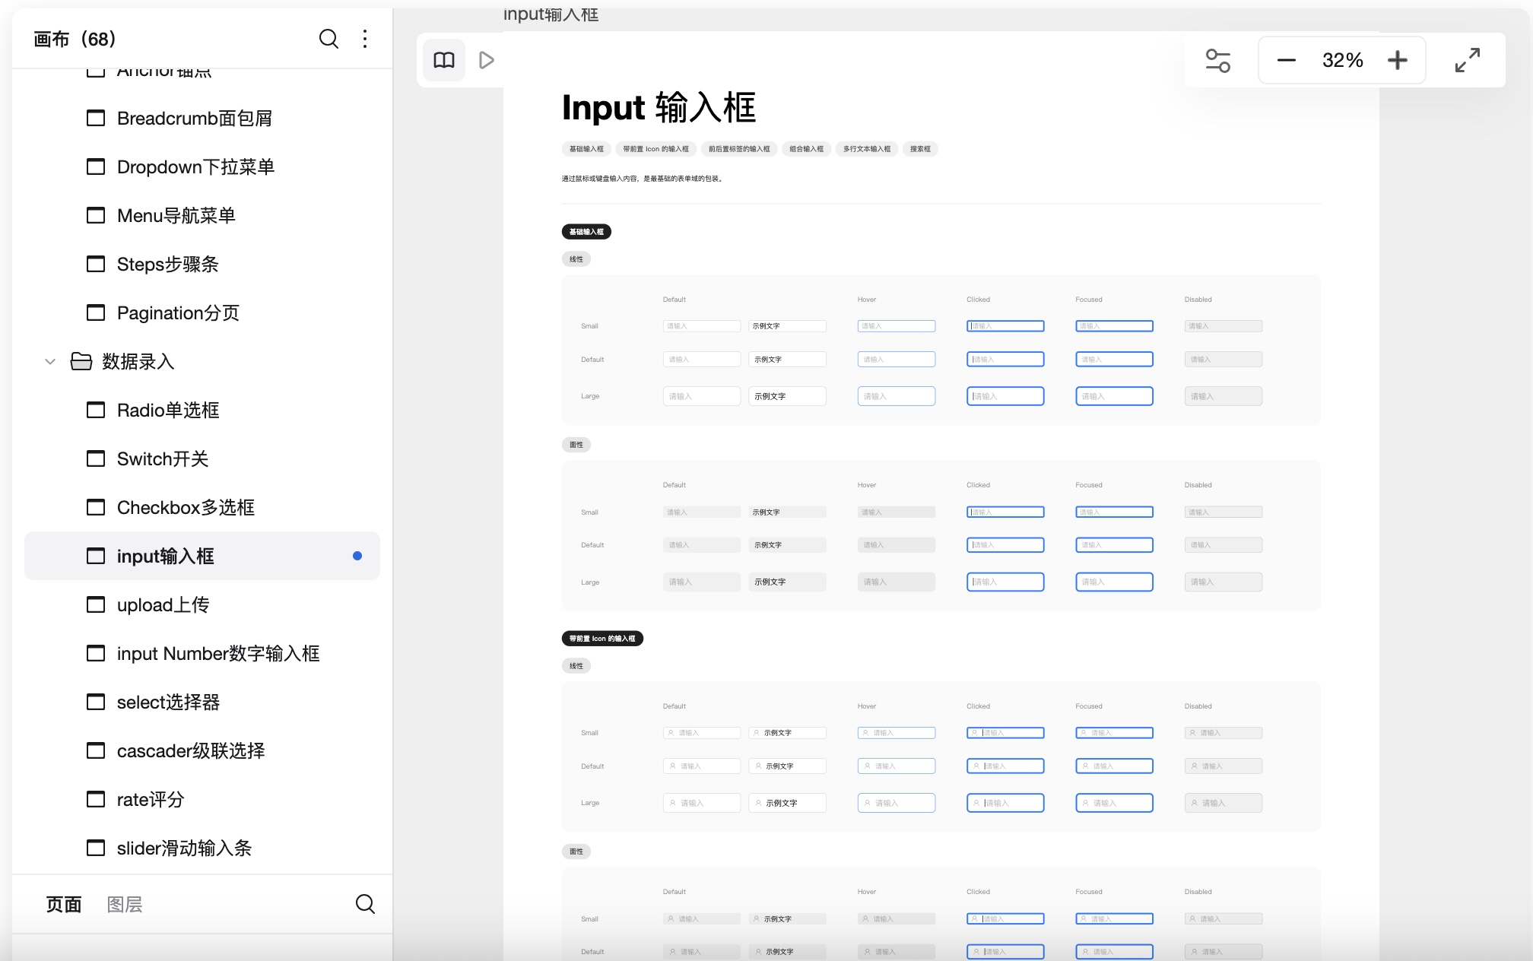Open Pagination分页 canvas

point(202,313)
